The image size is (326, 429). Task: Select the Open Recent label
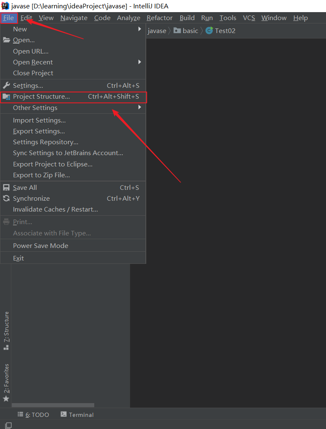33,62
